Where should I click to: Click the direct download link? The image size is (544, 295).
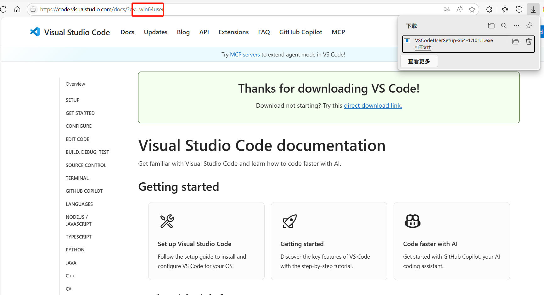[x=373, y=105]
